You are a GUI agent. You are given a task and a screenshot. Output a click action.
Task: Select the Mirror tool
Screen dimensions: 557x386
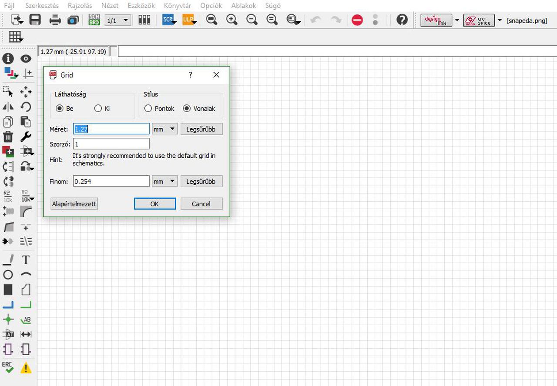tap(8, 106)
